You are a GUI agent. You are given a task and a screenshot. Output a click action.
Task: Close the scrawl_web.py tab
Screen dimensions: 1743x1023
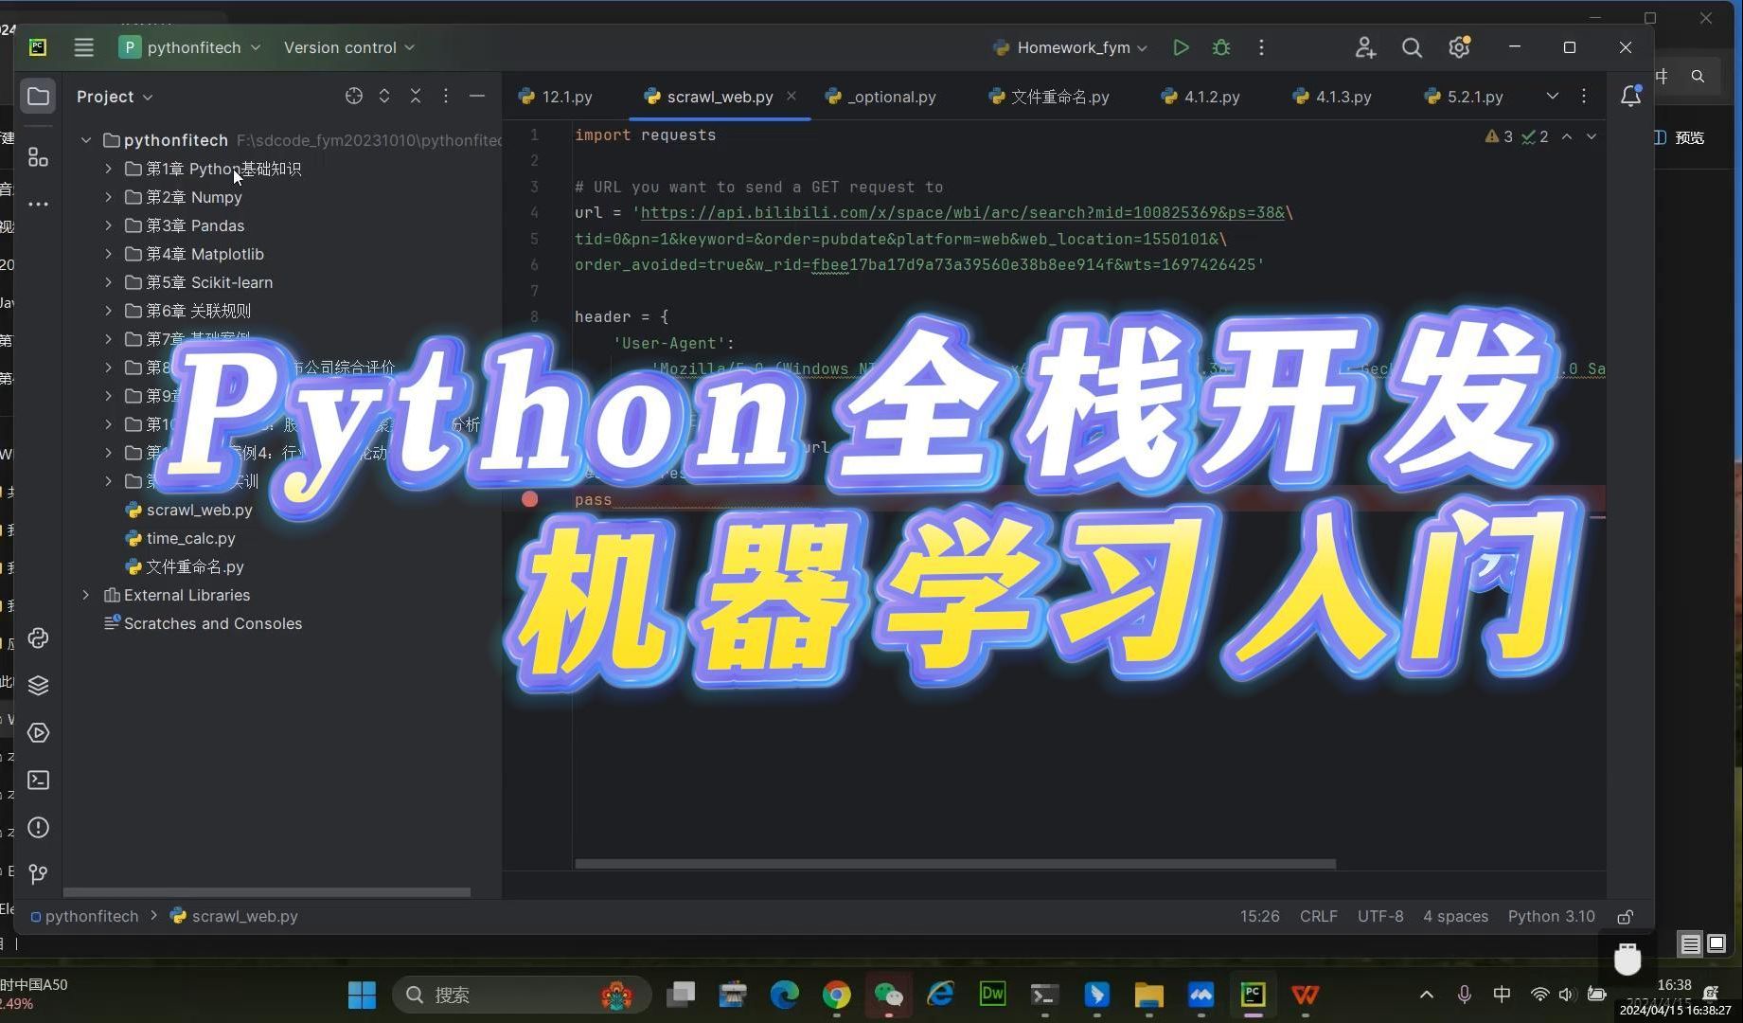791,96
